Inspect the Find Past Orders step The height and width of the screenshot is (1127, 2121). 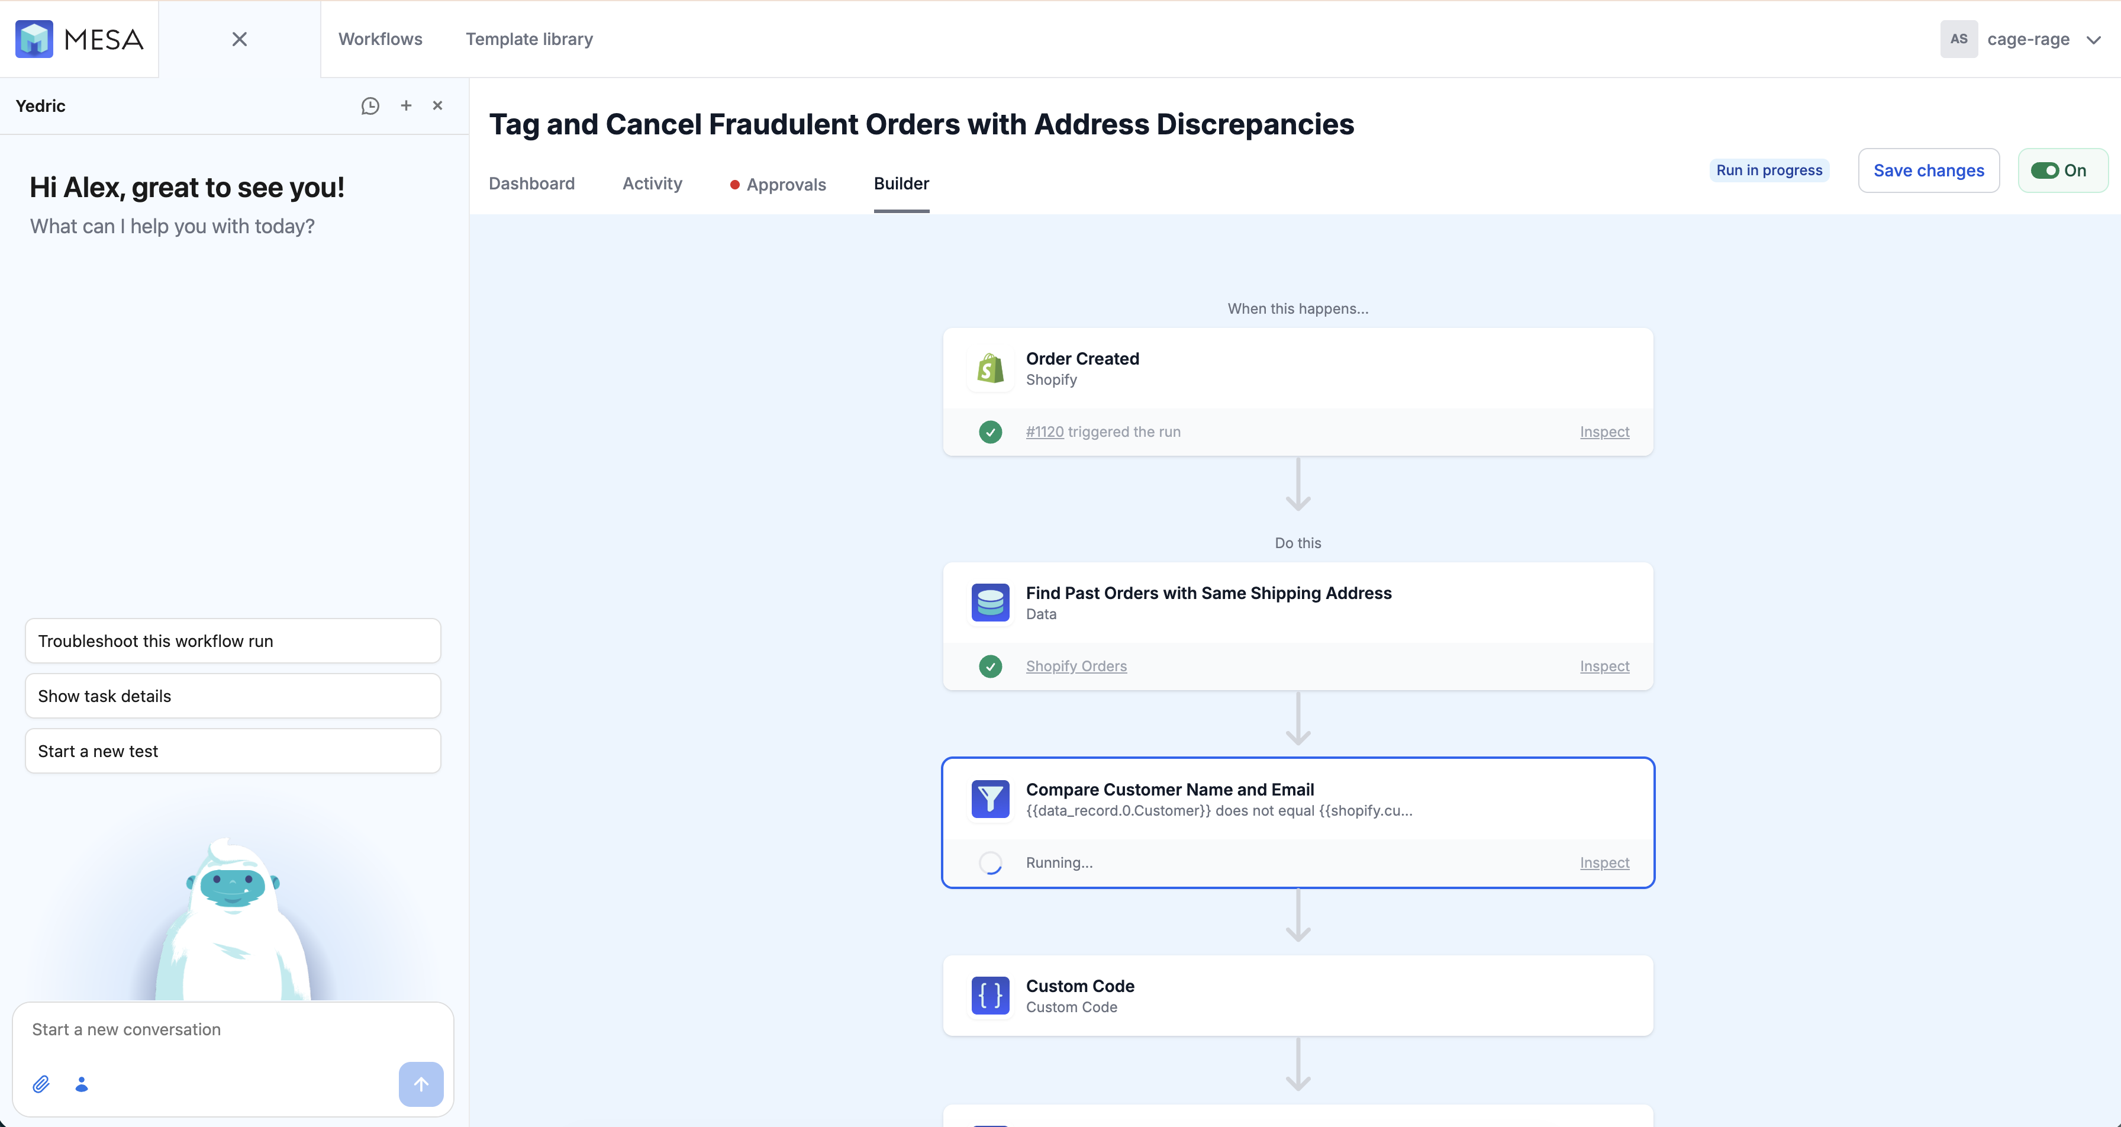1604,666
